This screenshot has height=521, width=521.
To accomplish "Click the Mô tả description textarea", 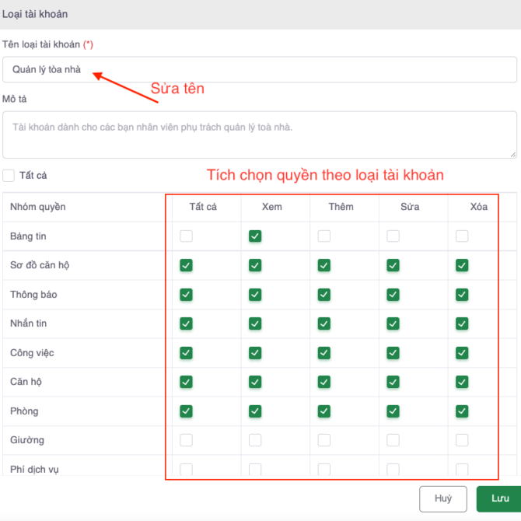I will [x=260, y=135].
